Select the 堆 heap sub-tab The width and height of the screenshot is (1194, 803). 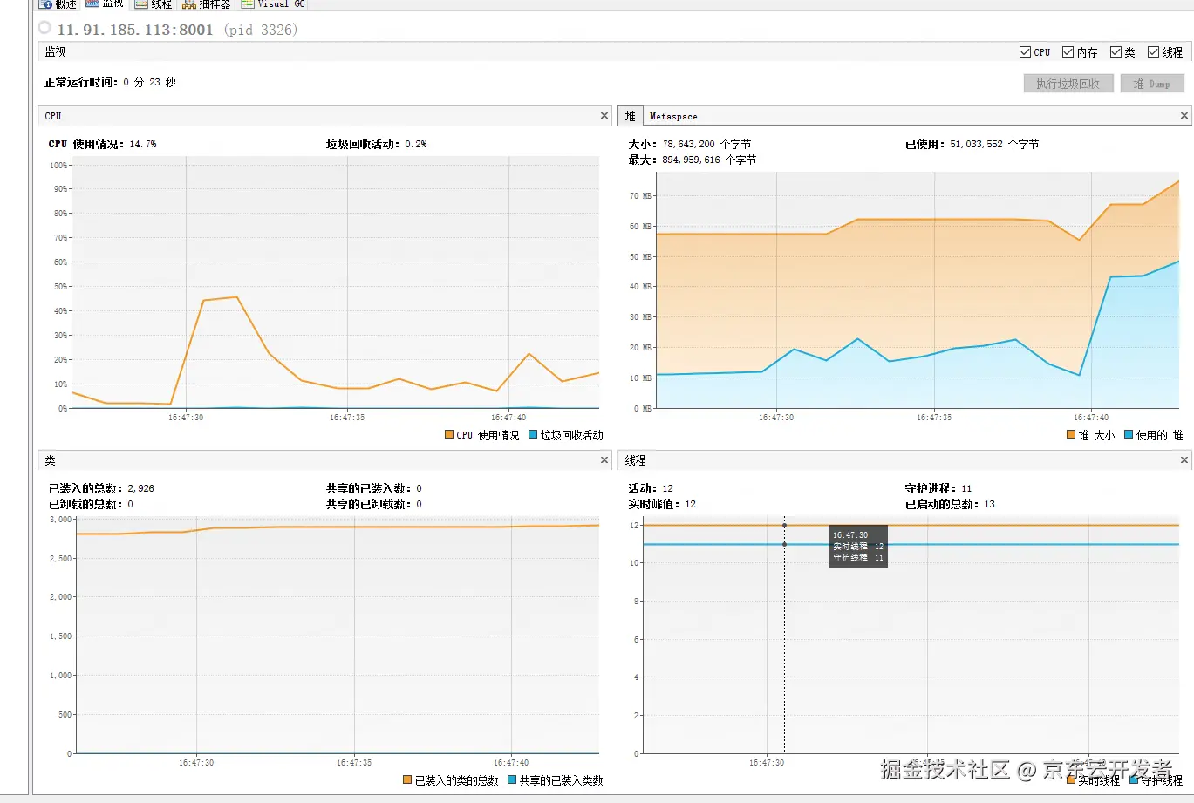click(x=631, y=116)
